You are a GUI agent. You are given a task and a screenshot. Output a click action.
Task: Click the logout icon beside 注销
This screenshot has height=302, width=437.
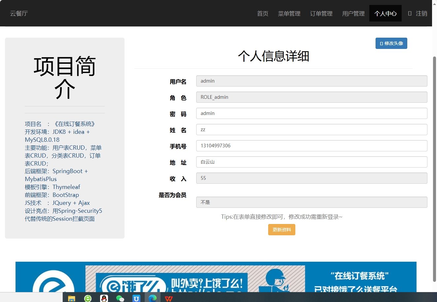tap(410, 13)
